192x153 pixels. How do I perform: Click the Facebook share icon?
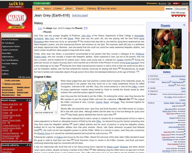(99, 9)
